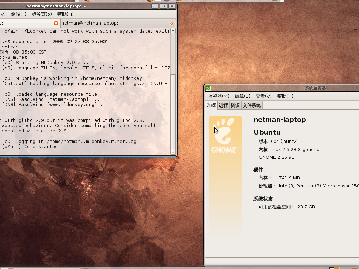Open the 编辑(E) menu in System Monitor

[x=242, y=96]
